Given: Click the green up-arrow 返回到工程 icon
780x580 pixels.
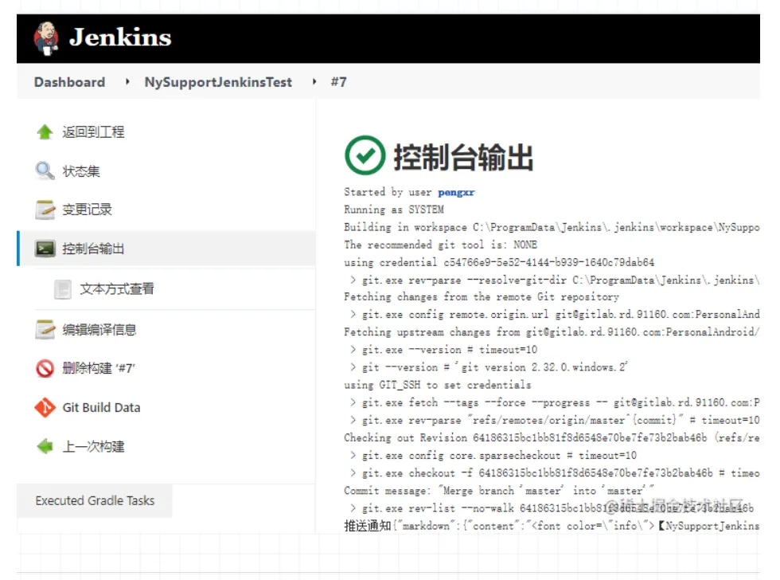Looking at the screenshot, I should pyautogui.click(x=45, y=132).
